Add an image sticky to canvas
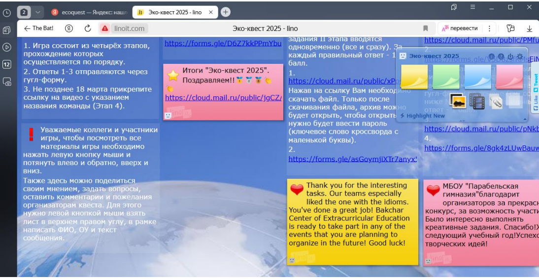The image size is (539, 279). click(x=458, y=101)
